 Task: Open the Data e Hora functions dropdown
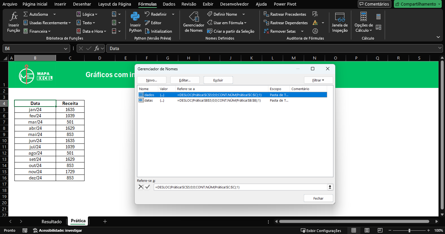pyautogui.click(x=92, y=31)
